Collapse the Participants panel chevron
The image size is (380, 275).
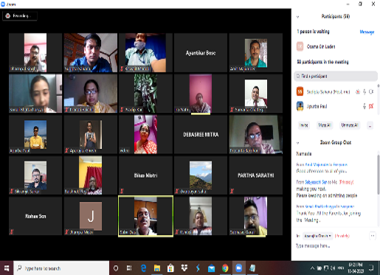(297, 17)
